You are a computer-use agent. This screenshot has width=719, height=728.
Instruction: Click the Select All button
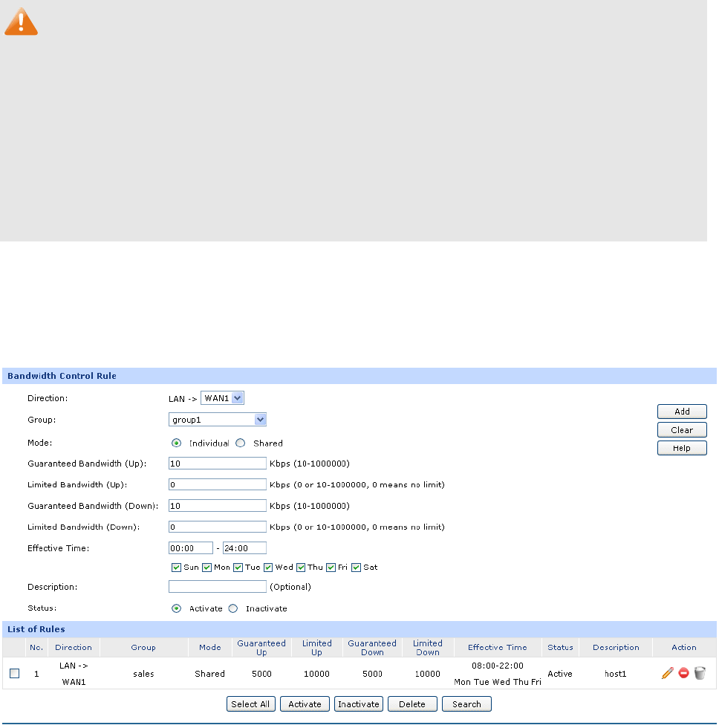click(250, 704)
